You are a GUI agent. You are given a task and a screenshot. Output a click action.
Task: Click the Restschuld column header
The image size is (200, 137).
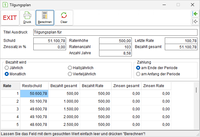34,86
